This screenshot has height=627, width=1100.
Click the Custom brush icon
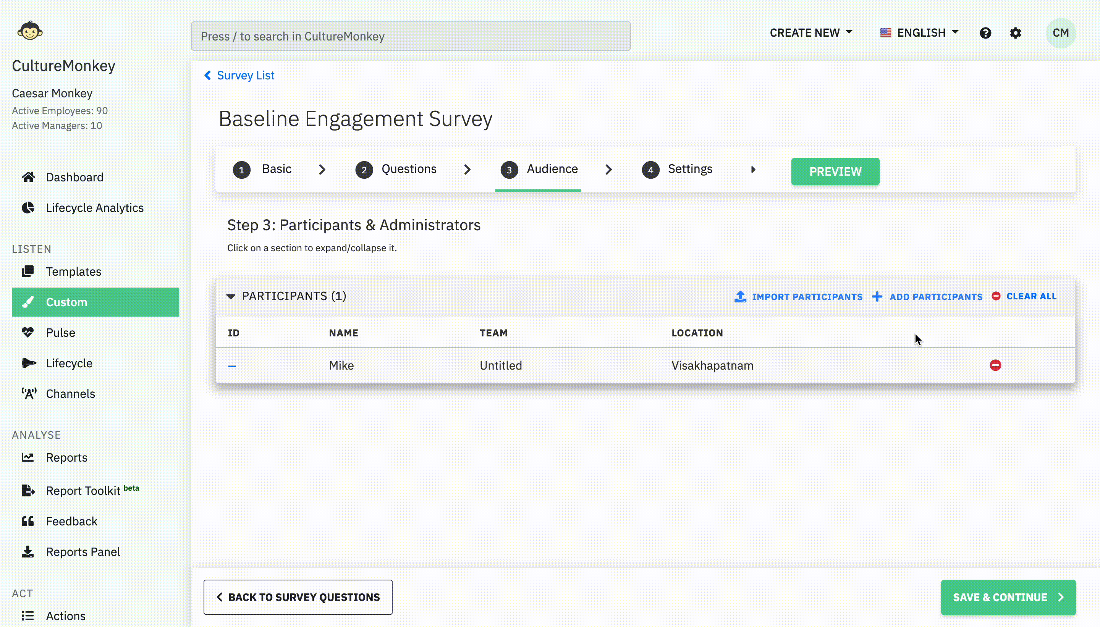click(27, 302)
